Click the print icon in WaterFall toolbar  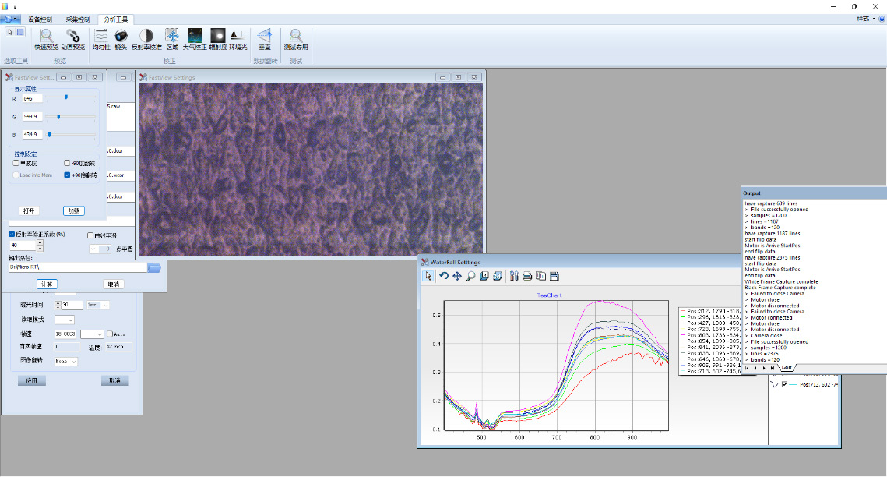(x=527, y=276)
